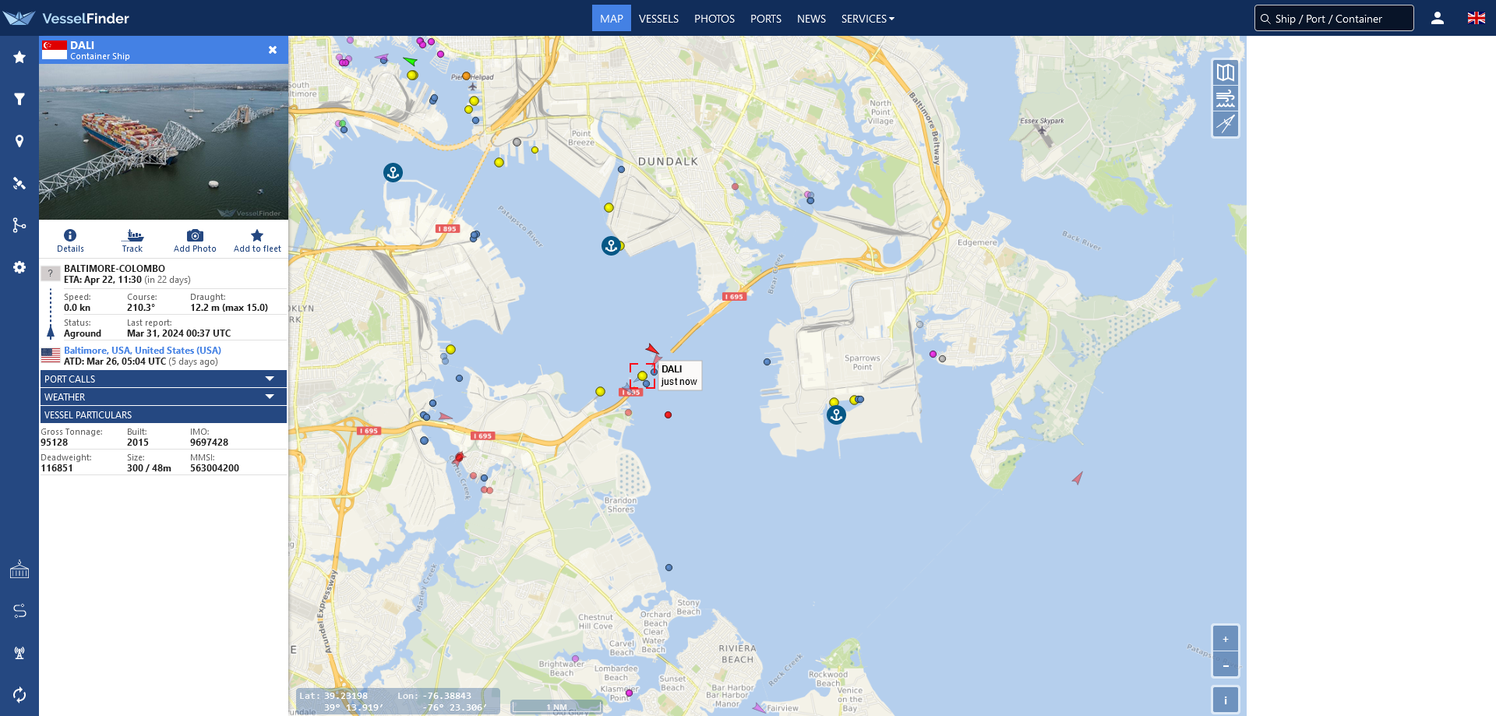1496x716 pixels.
Task: Open the PHOTOS menu item
Action: coord(714,19)
